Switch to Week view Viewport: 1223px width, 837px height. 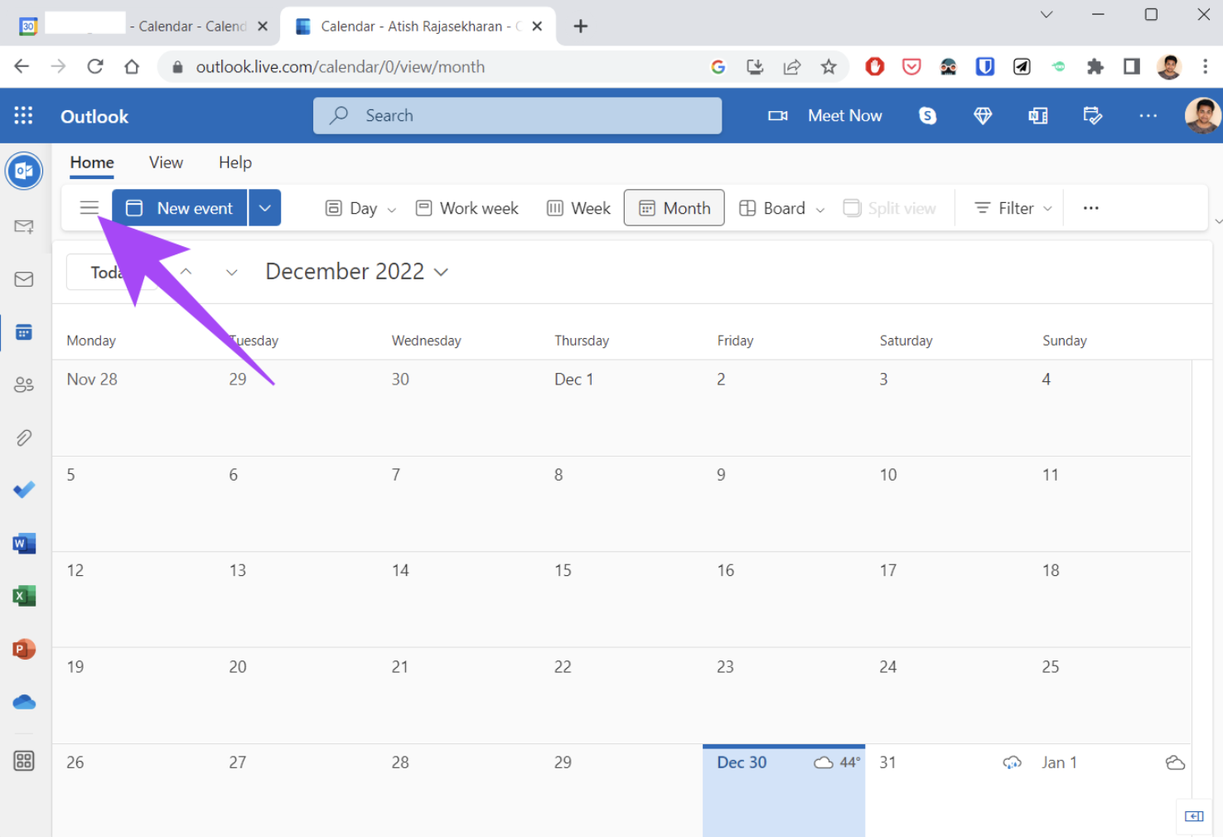579,208
